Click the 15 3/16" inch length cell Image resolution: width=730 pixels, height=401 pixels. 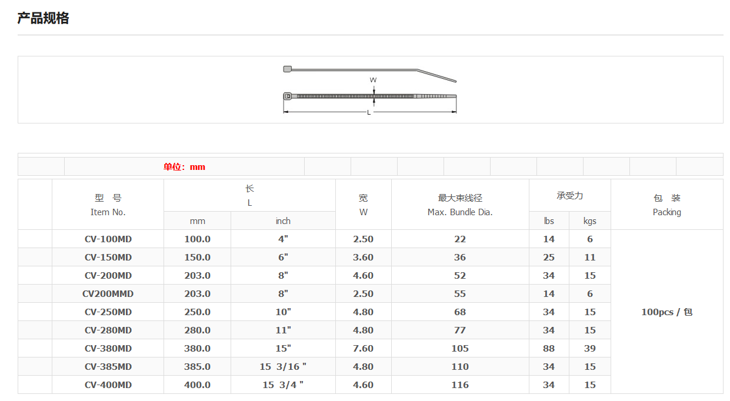[x=283, y=367]
